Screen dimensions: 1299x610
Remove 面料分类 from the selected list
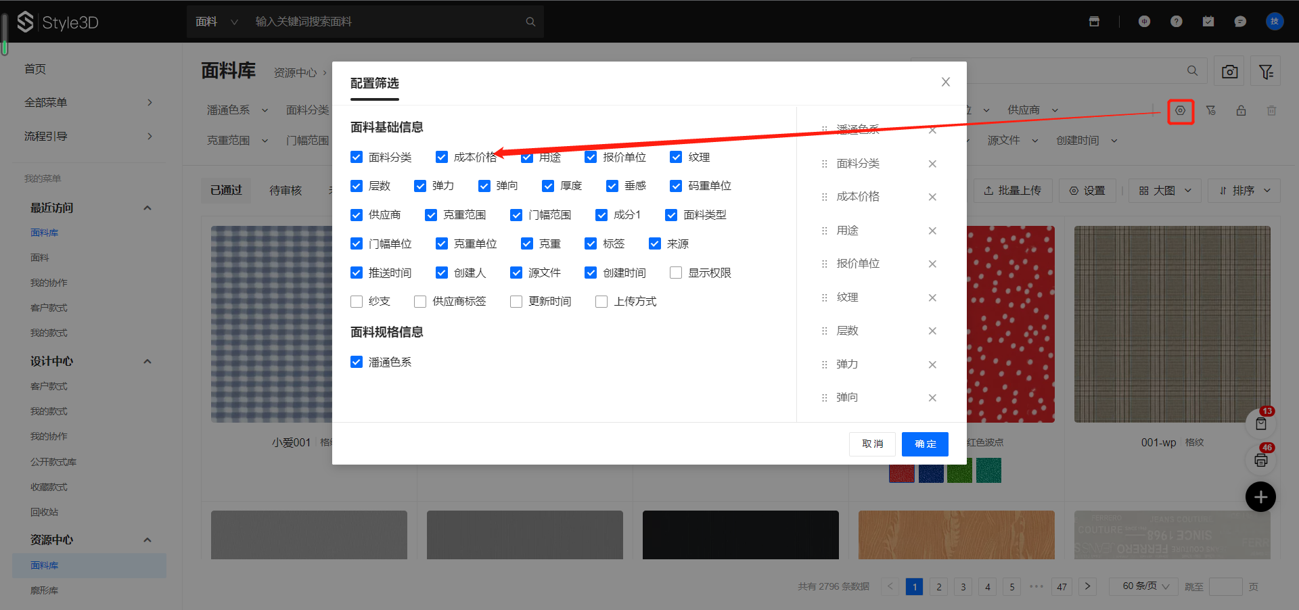932,164
